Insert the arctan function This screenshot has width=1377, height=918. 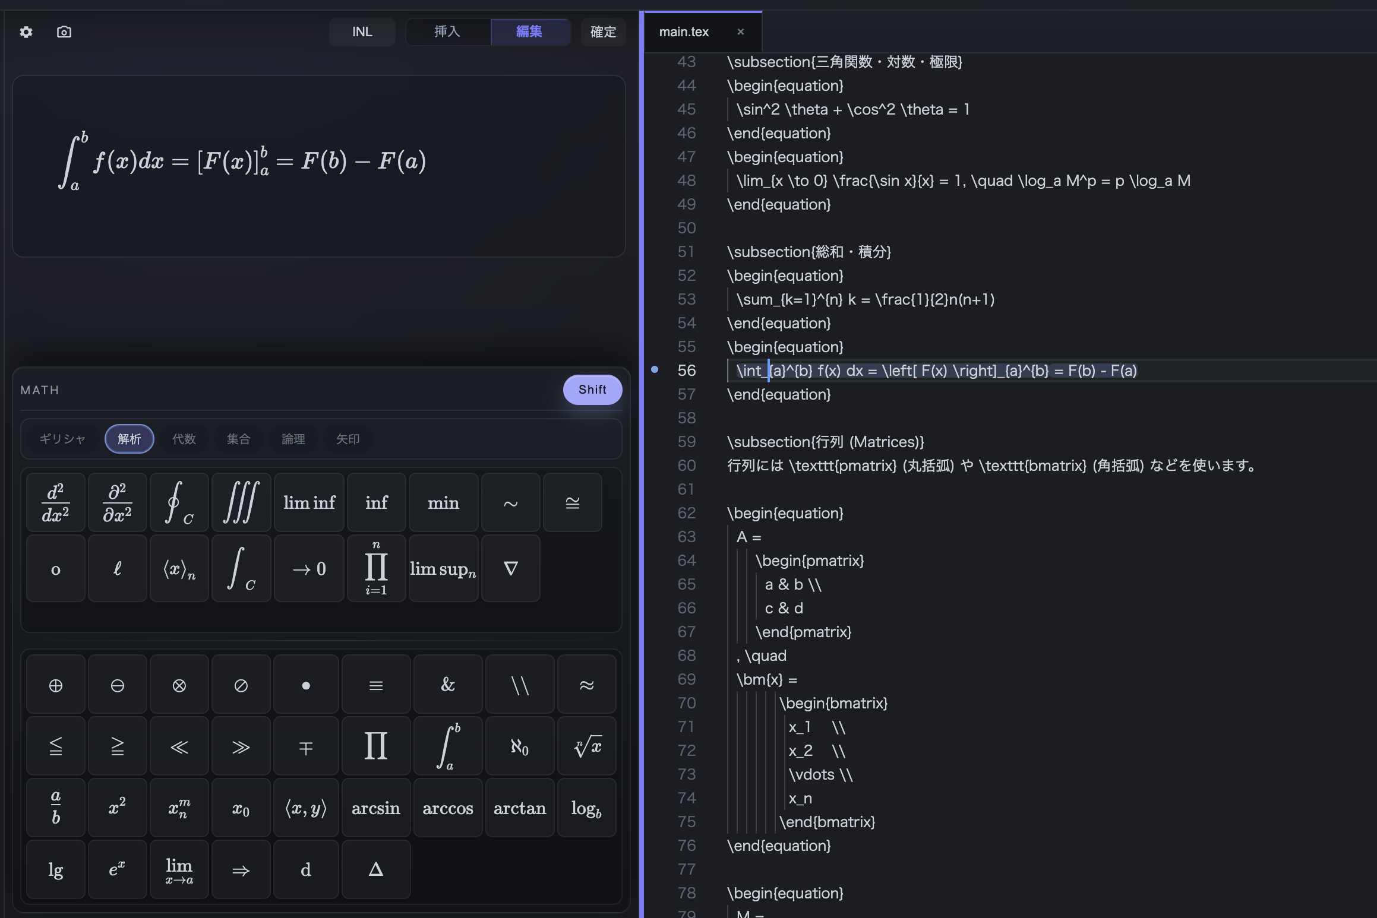click(520, 808)
